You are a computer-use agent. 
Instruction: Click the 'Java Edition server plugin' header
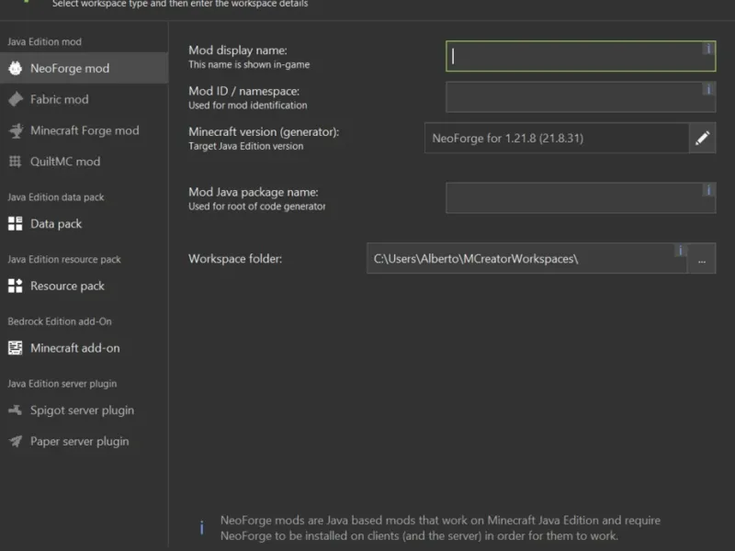[62, 384]
